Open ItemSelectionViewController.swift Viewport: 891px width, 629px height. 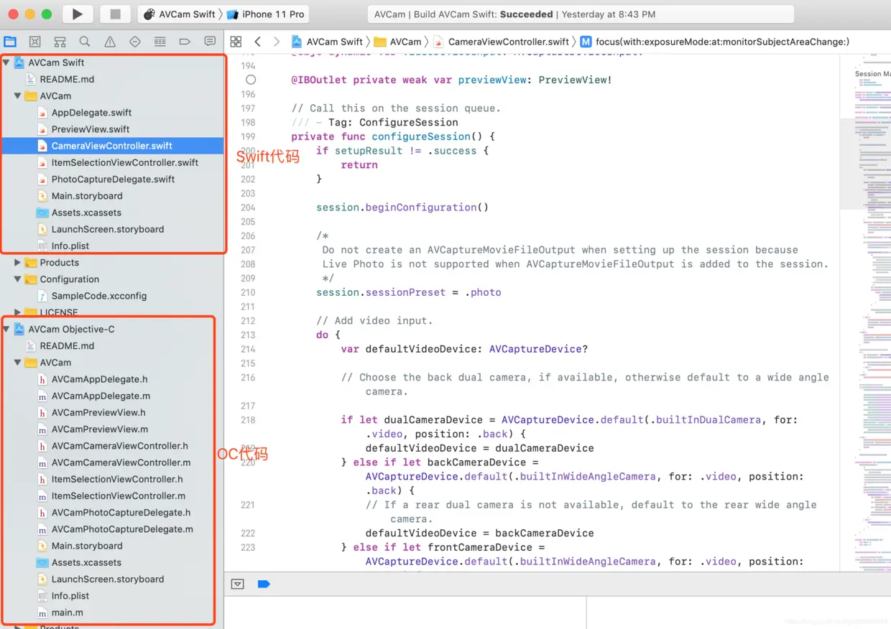coord(124,162)
